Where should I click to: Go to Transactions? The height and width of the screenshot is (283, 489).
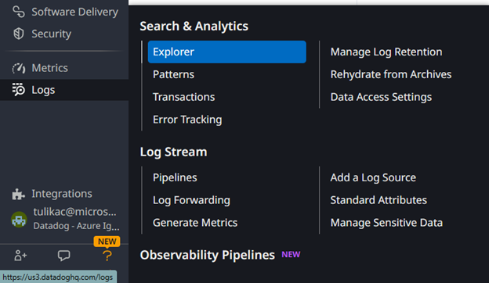183,97
